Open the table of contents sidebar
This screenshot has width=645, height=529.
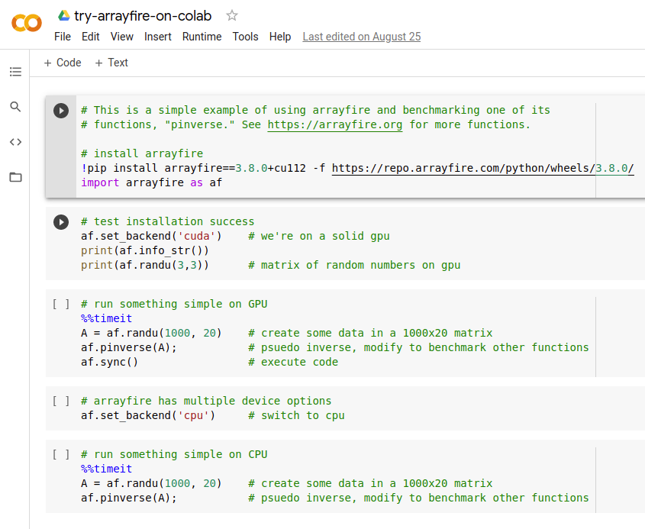15,71
